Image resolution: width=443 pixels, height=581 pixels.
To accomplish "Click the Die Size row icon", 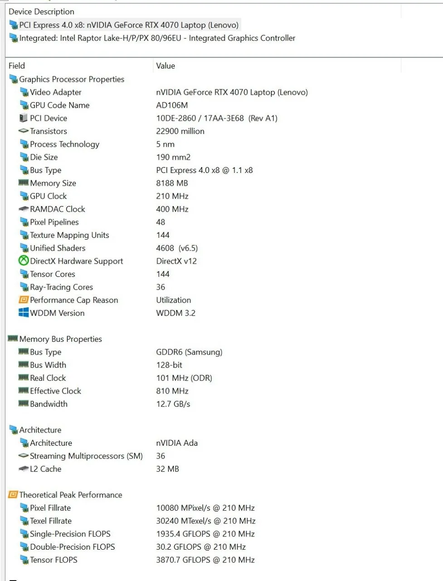I will click(24, 157).
